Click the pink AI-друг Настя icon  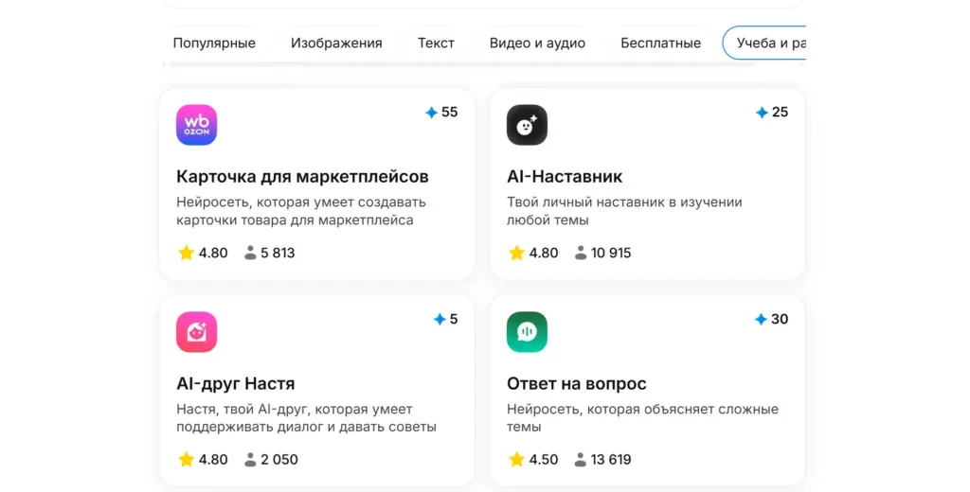[x=197, y=332]
